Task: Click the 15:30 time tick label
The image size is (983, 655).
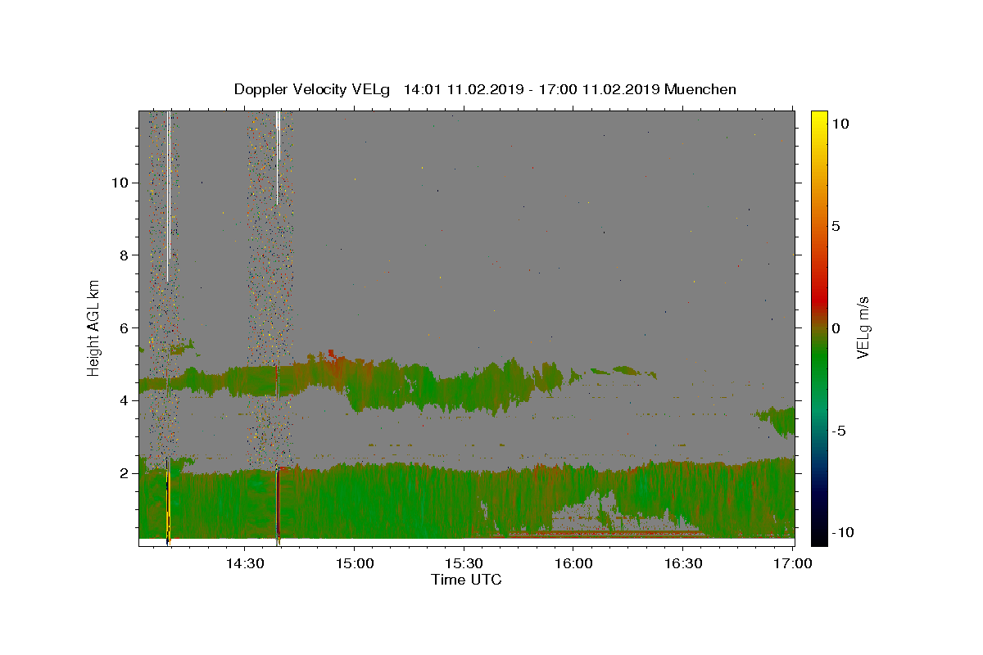Action: tap(464, 563)
